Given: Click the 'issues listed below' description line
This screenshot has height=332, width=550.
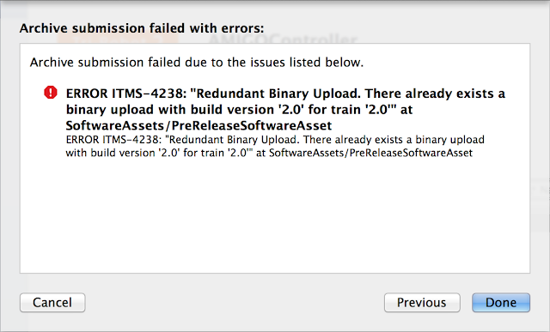Looking at the screenshot, I should 197,63.
